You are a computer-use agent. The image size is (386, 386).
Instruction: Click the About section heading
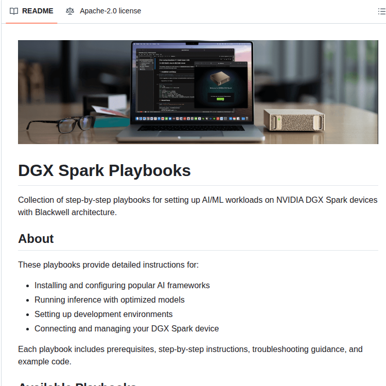[36, 238]
